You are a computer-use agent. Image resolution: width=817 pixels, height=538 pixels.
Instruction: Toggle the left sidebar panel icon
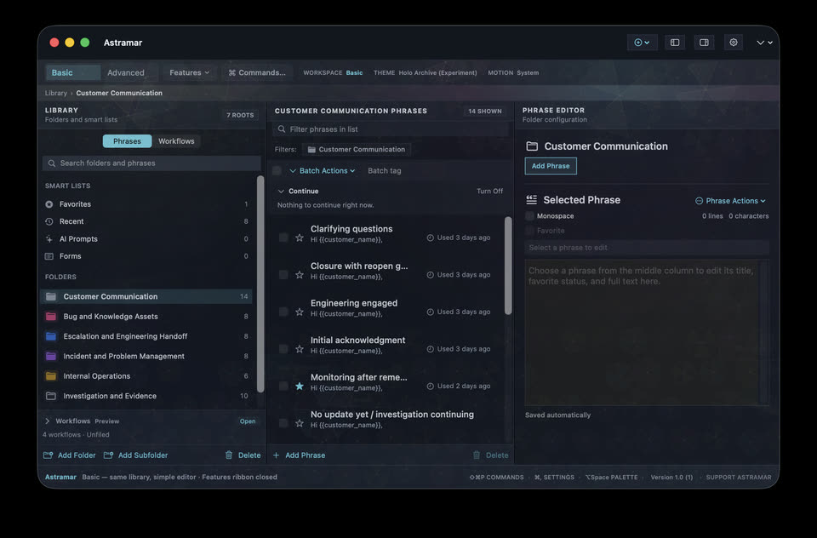(675, 43)
